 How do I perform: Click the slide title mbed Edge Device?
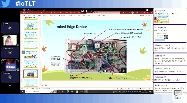click(x=72, y=26)
